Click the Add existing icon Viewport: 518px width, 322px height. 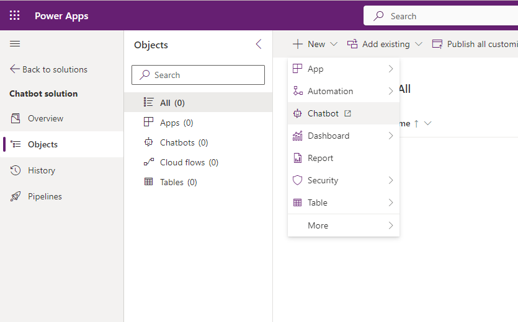click(x=352, y=44)
